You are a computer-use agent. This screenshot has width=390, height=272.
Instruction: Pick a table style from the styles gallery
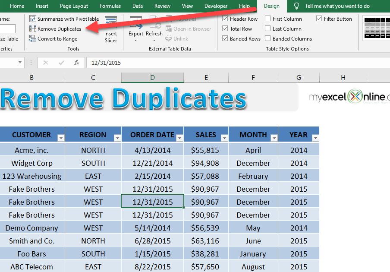click(374, 28)
